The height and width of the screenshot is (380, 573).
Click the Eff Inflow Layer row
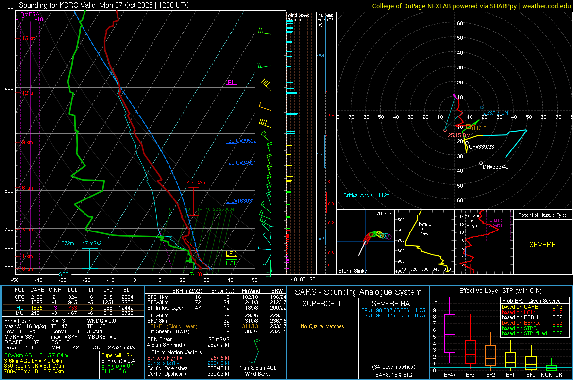click(x=217, y=308)
